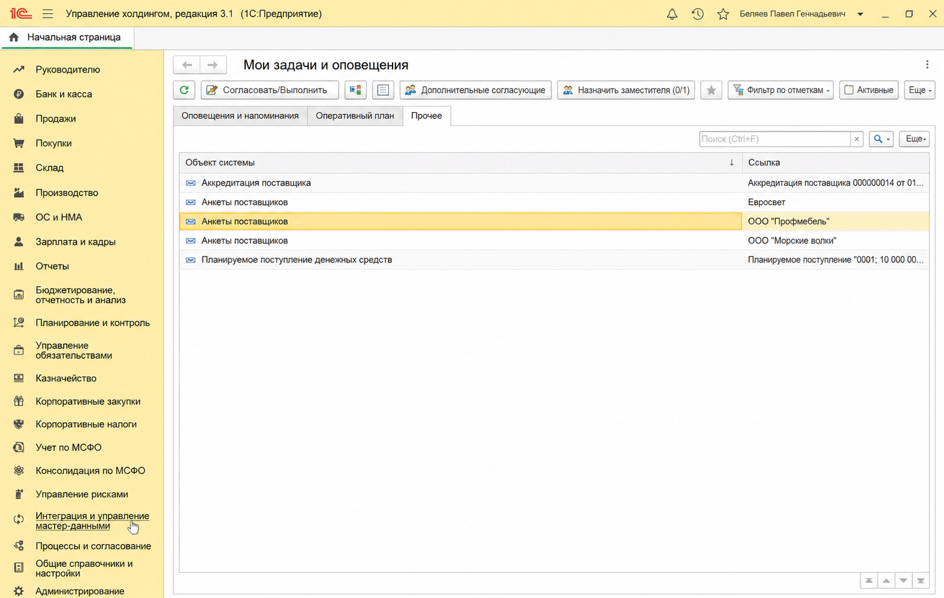This screenshot has width=944, height=598.
Task: Open the history clock icon
Action: (698, 14)
